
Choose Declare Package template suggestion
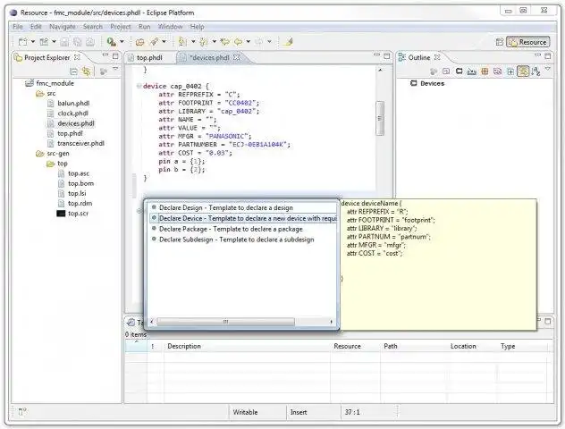pos(231,229)
